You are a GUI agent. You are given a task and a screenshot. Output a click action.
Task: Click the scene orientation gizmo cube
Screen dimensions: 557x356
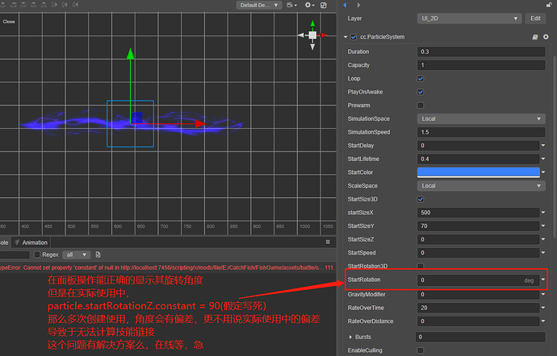312,35
